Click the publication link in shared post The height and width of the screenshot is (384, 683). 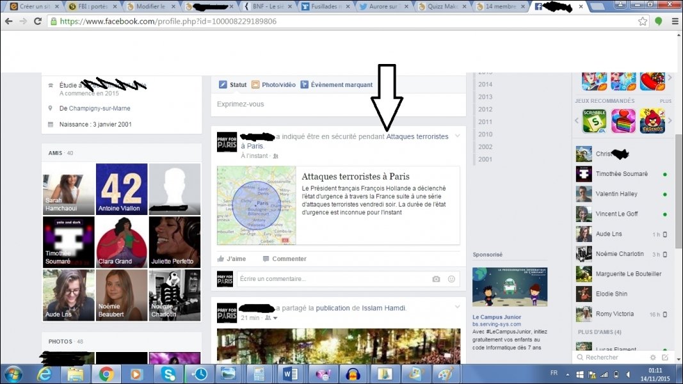tap(333, 308)
